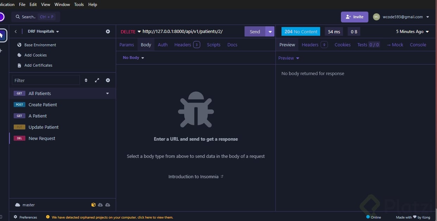This screenshot has width=437, height=221.
Task: Click Add Certificates in sidebar
Action: 35,65
